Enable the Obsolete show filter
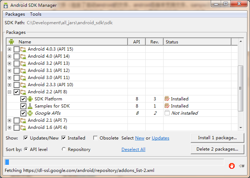The image size is (250, 178). click(95, 138)
